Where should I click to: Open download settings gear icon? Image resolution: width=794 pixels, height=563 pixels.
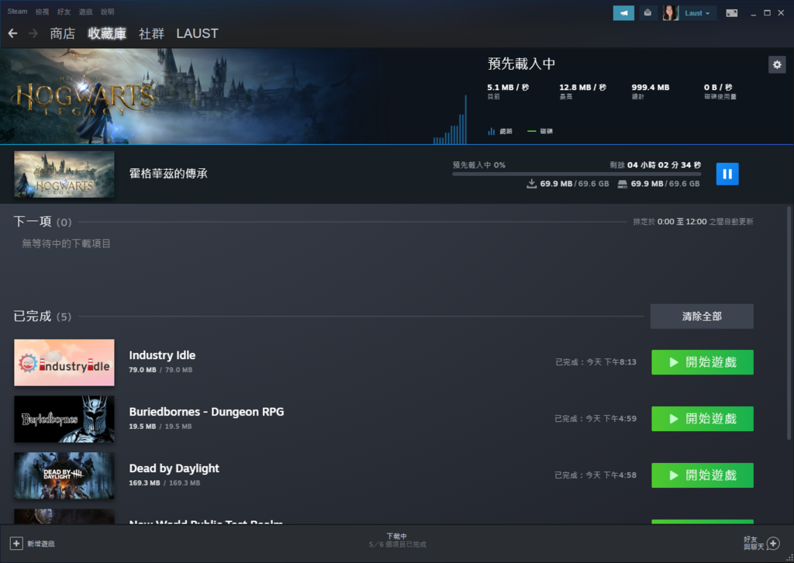tap(777, 65)
